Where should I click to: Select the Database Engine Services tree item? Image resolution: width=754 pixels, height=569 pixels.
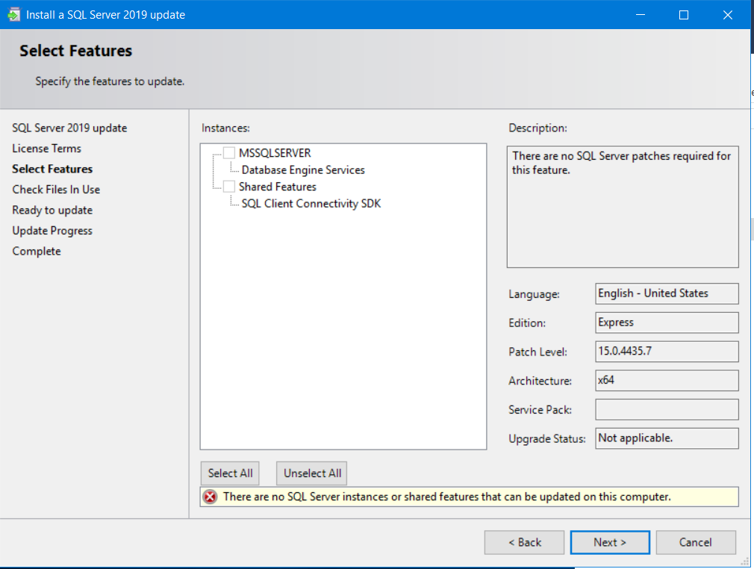point(303,170)
